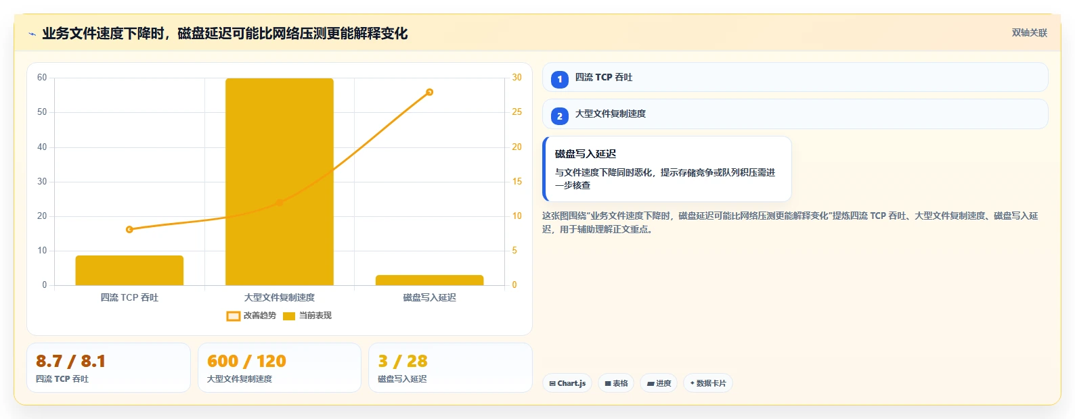The image size is (1075, 419).
Task: Click the 磁盘写入延迟 bar in chart
Action: pos(429,280)
